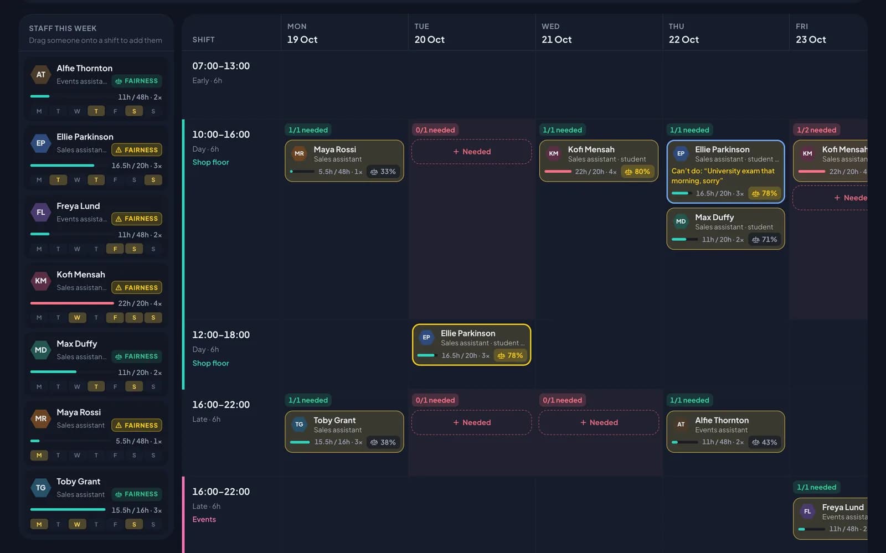This screenshot has width=886, height=553.
Task: Fill the Wednesday 16:00–22:00 Needed slot
Action: (599, 422)
